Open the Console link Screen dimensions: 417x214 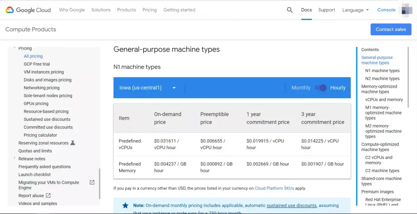(386, 10)
